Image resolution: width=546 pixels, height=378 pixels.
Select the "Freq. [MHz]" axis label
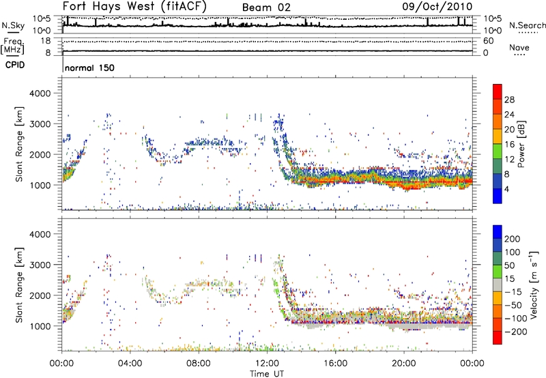point(12,46)
